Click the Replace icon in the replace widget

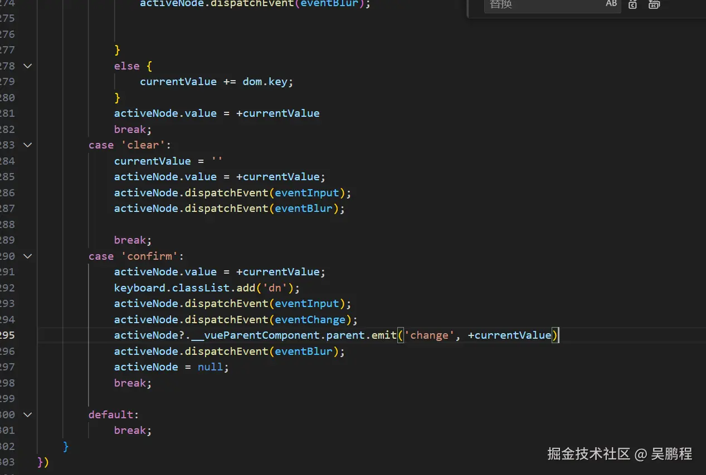[x=632, y=4]
